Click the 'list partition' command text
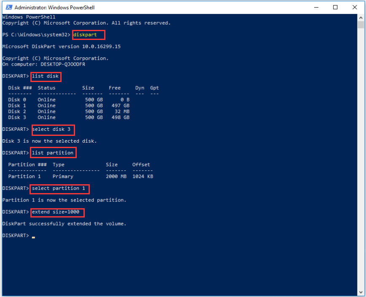Image resolution: width=366 pixels, height=297 pixels. [x=53, y=153]
